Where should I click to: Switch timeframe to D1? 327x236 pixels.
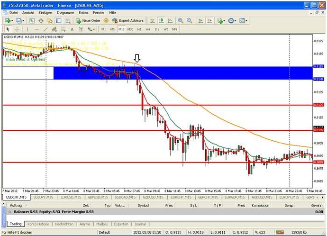[x=157, y=29]
